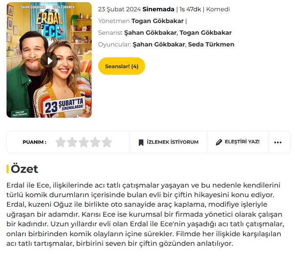The height and width of the screenshot is (261, 295).
Task: Open actor Şahan Gökbakar's profile
Action: coord(159,44)
